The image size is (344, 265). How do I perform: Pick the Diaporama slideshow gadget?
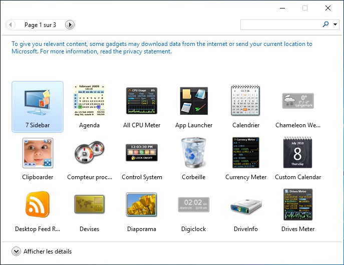[142, 205]
